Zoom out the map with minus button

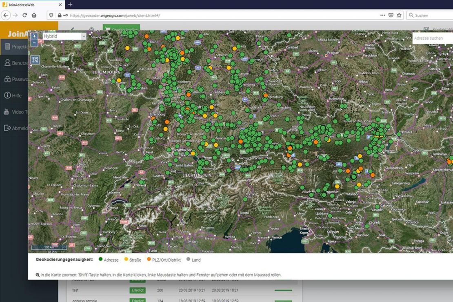click(x=34, y=43)
